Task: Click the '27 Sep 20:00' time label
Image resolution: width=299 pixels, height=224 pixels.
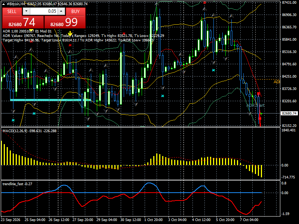Action: (x=83, y=220)
